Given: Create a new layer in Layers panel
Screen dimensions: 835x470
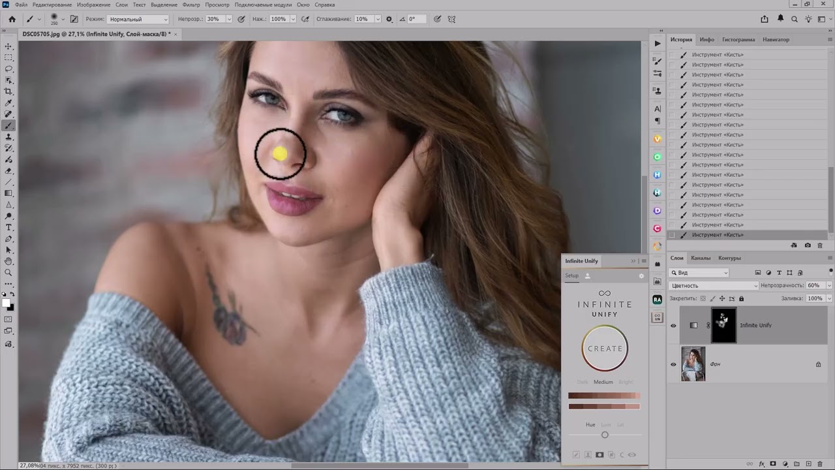Looking at the screenshot, I should pos(808,464).
